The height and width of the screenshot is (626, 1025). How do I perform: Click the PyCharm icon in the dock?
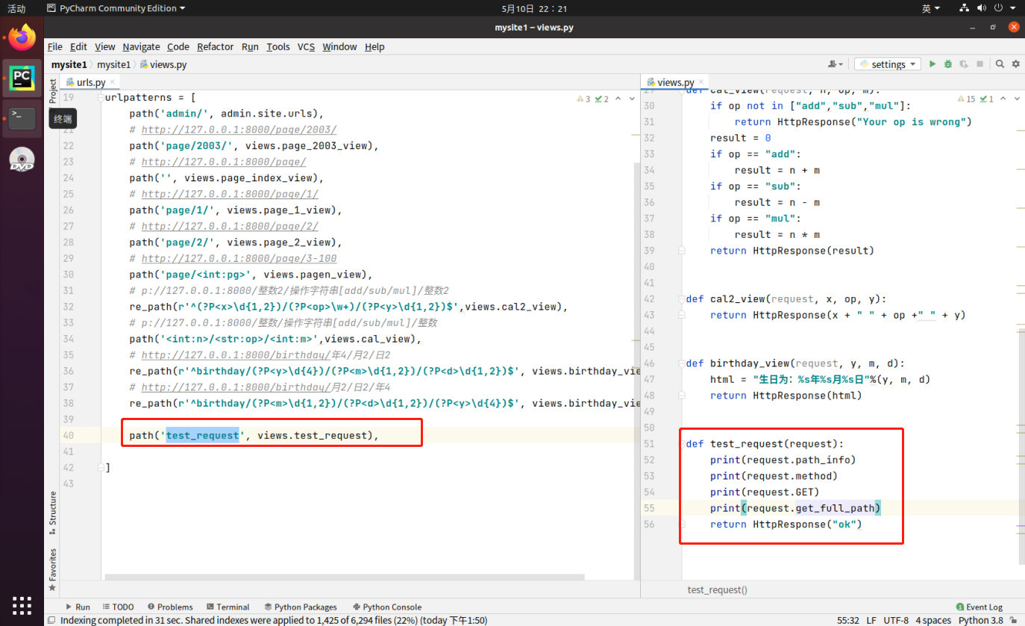(x=22, y=78)
